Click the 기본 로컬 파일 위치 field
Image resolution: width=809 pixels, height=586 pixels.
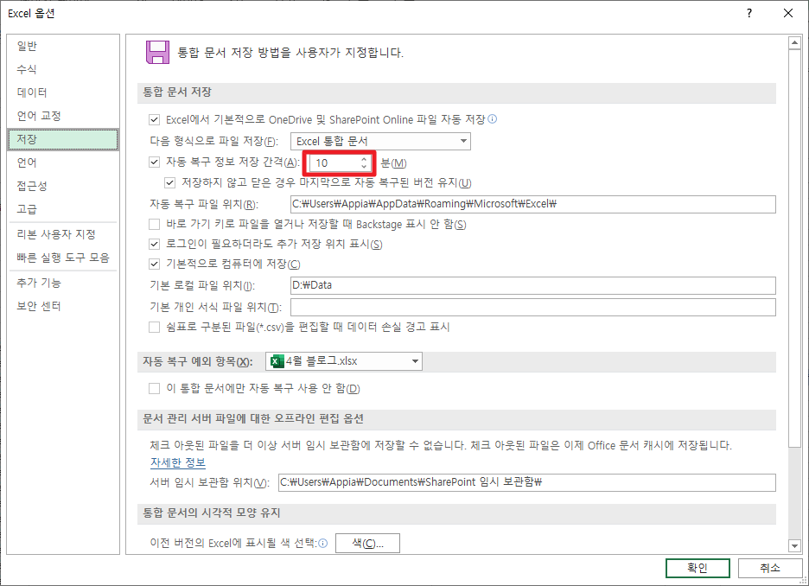533,285
